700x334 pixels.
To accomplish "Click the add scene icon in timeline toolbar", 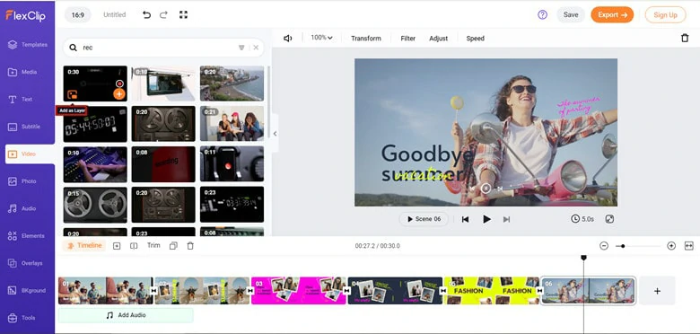I will pyautogui.click(x=117, y=246).
